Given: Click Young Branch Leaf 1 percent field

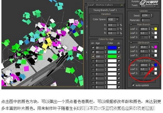Looking at the screenshot, I should click(x=144, y=65).
